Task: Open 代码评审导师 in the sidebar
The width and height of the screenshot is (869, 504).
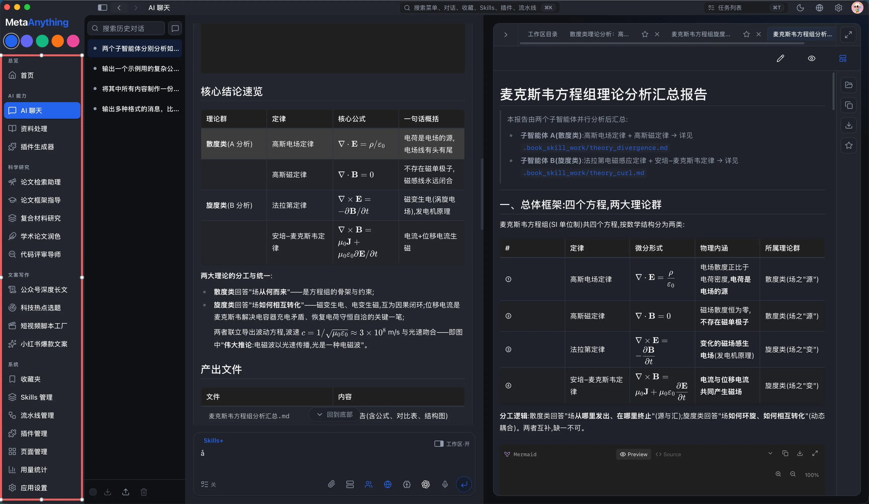Action: (42, 254)
